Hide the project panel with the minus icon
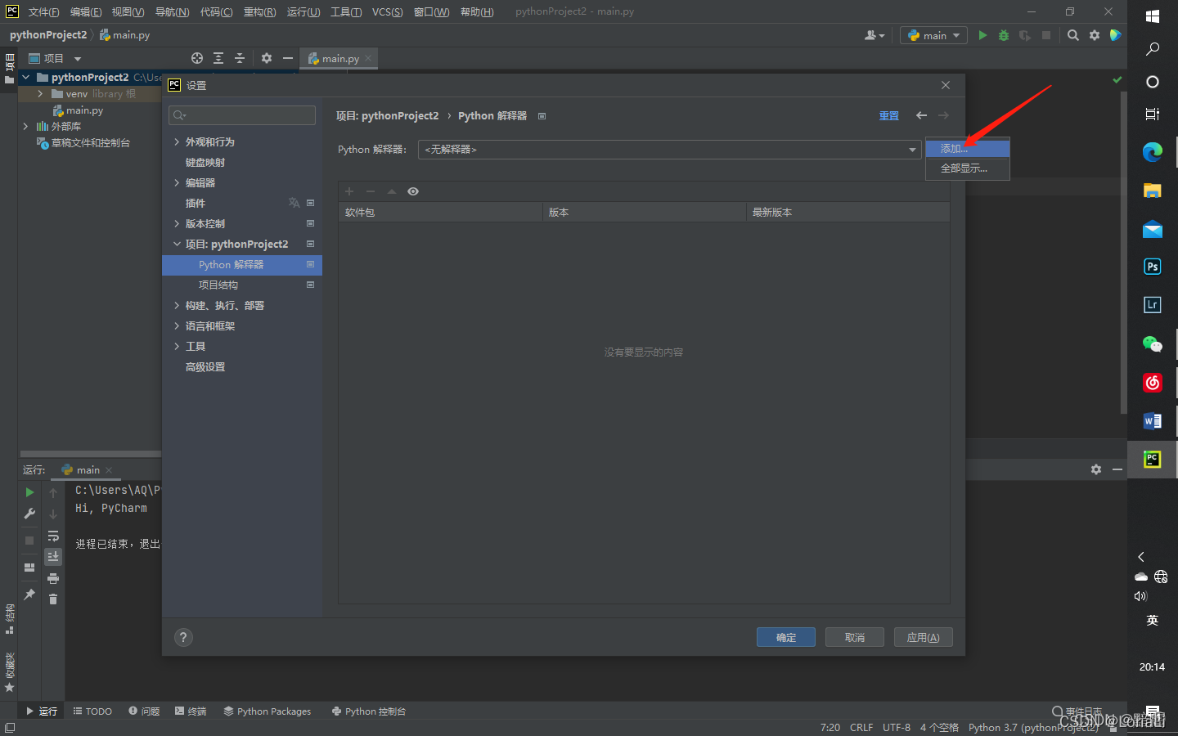1178x736 pixels. (x=288, y=58)
